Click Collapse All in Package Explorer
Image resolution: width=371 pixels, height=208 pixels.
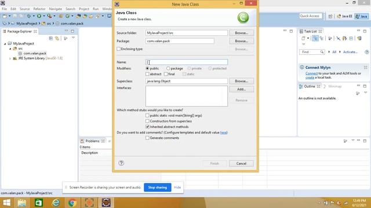tap(51, 38)
